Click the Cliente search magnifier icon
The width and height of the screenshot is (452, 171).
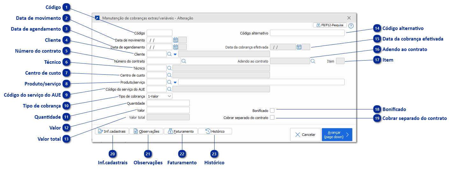click(x=170, y=54)
